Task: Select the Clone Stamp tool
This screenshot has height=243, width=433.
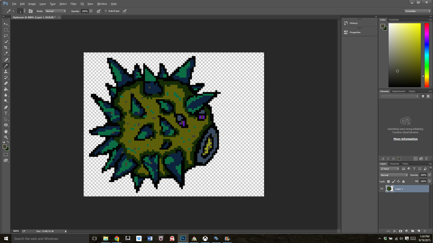Action: point(6,72)
